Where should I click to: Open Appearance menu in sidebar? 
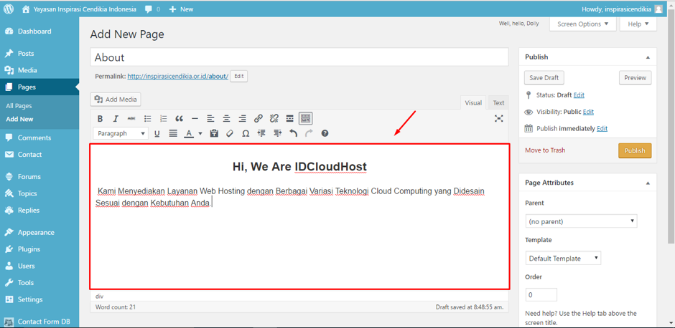(x=39, y=232)
